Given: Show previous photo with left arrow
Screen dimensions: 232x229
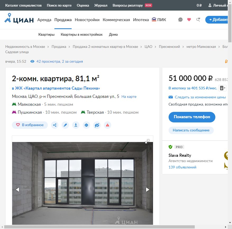Looking at the screenshot, I should coord(17,190).
